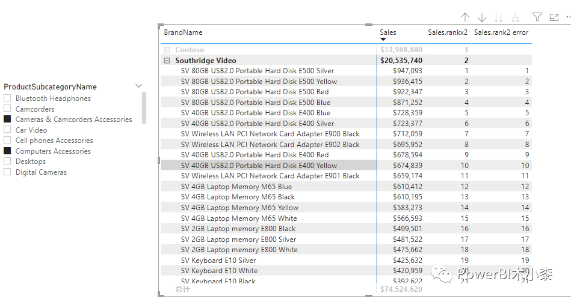Click the slicer vertical scrollbar
571x299 pixels.
point(144,108)
